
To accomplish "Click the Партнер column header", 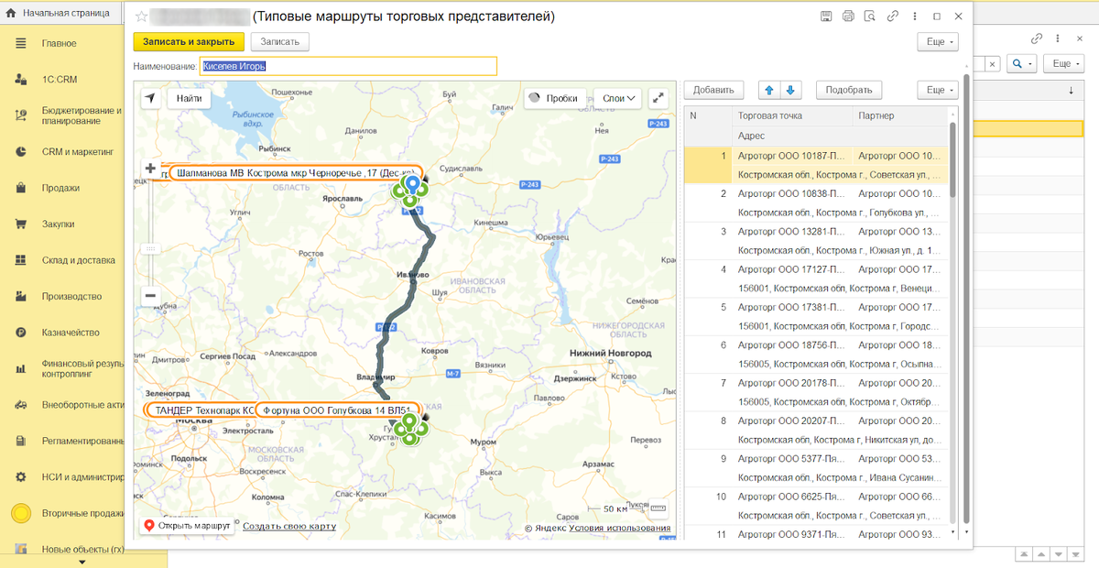I will 899,115.
